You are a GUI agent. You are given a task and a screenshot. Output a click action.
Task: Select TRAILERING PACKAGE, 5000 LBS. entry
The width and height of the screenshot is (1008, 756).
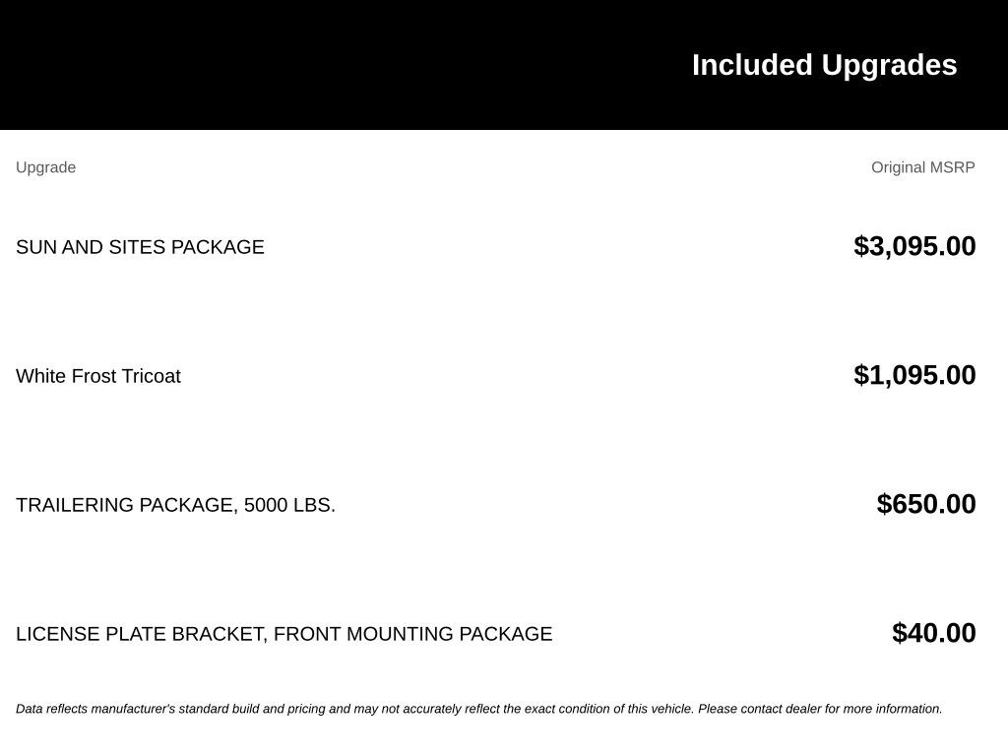175,505
